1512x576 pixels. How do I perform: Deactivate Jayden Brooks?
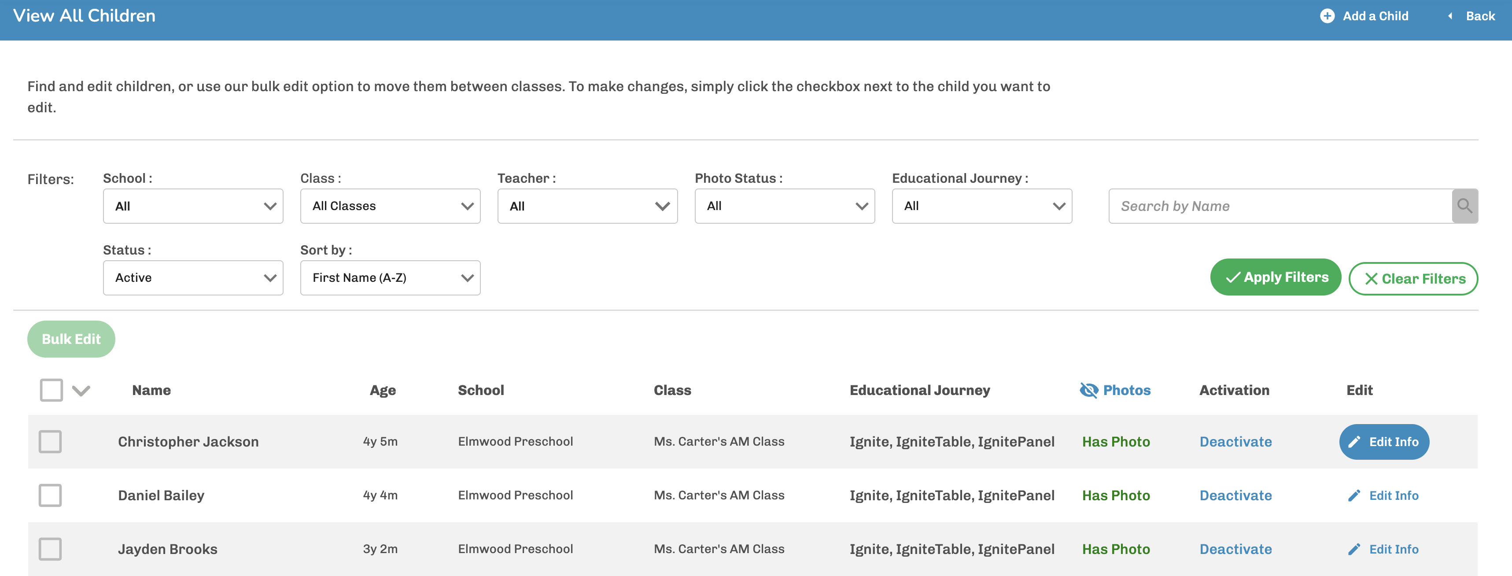coord(1235,549)
